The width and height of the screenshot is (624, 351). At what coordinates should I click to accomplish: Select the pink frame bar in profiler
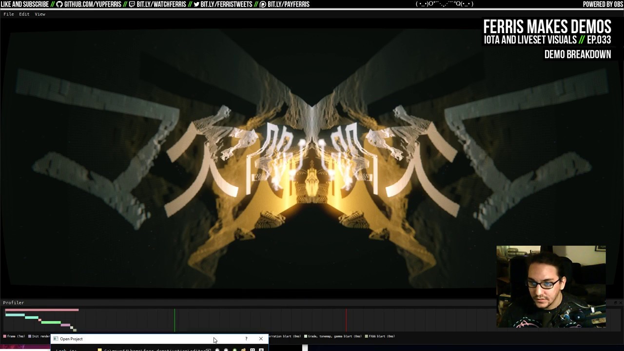[41, 310]
